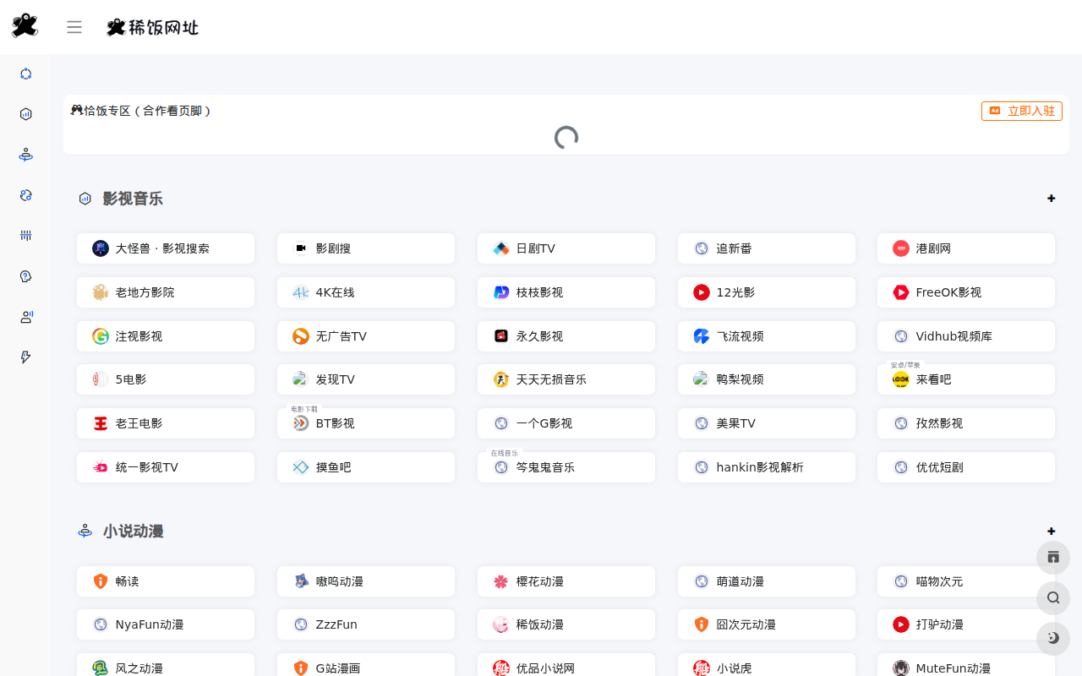Toggle dark mode moon button

click(1053, 638)
